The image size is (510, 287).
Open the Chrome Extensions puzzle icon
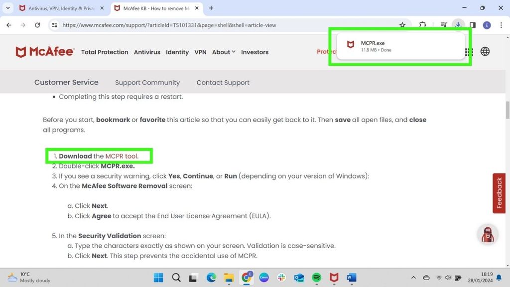coord(423,25)
